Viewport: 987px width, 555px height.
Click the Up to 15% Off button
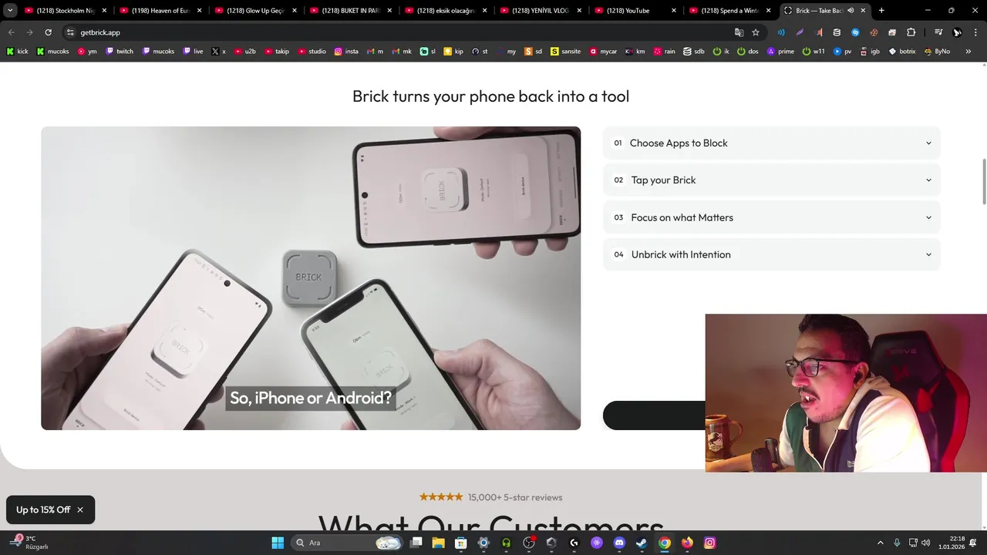(43, 510)
